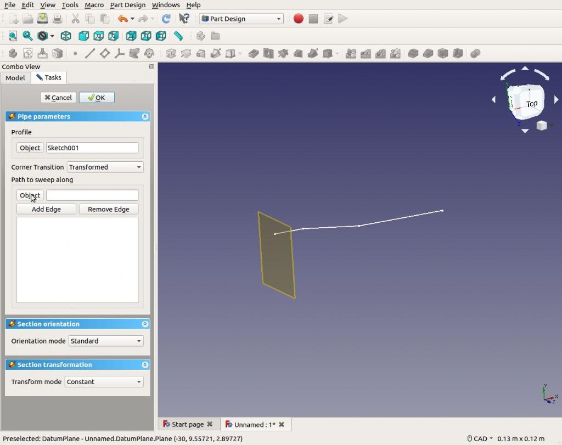This screenshot has height=445, width=562.
Task: Open the Orientation mode dropdown
Action: click(106, 341)
